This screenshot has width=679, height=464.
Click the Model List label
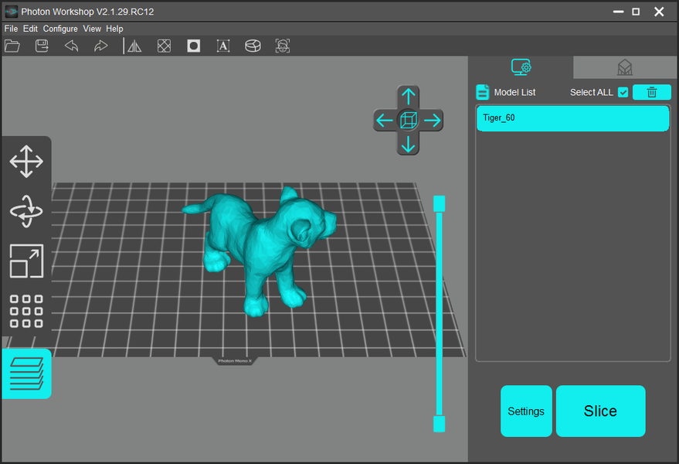[x=515, y=92]
